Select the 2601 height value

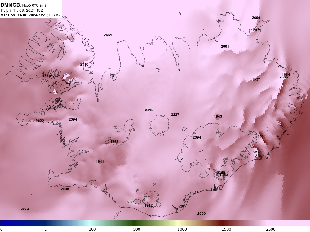point(225,47)
